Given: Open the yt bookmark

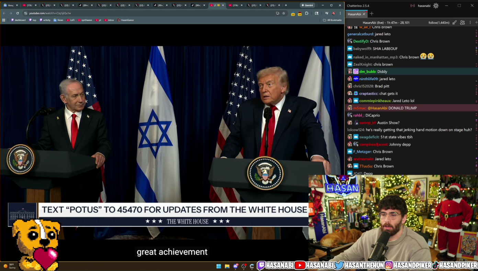Looking at the screenshot, I should [x=98, y=20].
